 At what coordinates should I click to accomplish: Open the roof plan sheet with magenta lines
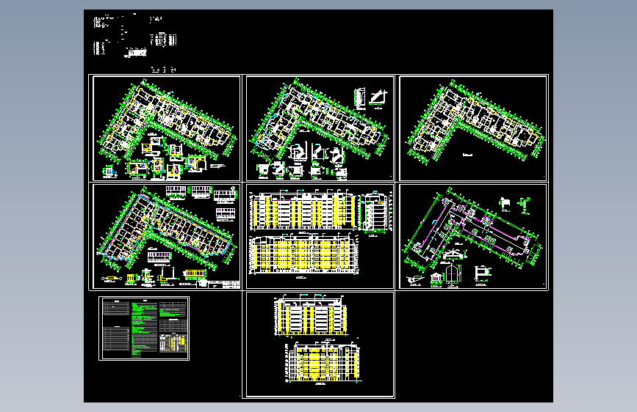(473, 236)
